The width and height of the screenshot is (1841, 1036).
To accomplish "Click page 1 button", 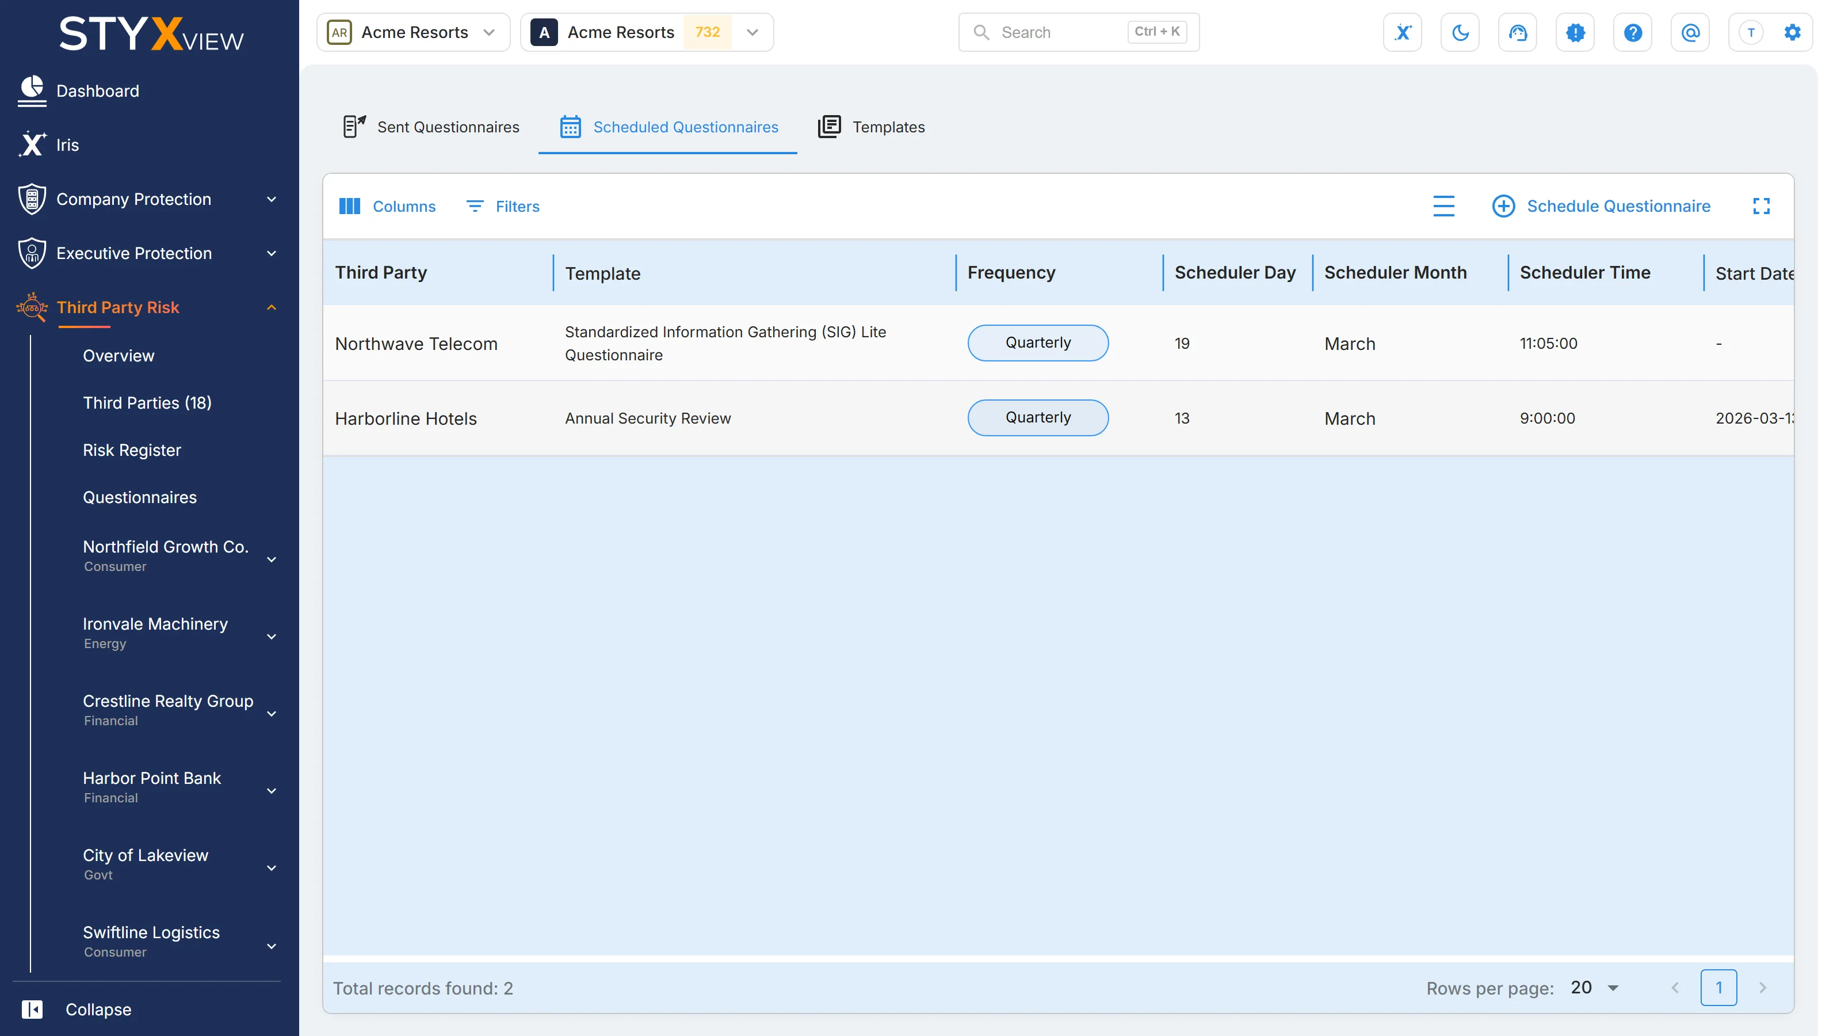I will tap(1718, 988).
